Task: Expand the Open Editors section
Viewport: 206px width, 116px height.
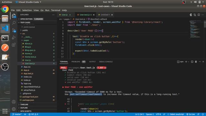Action: click(x=37, y=19)
